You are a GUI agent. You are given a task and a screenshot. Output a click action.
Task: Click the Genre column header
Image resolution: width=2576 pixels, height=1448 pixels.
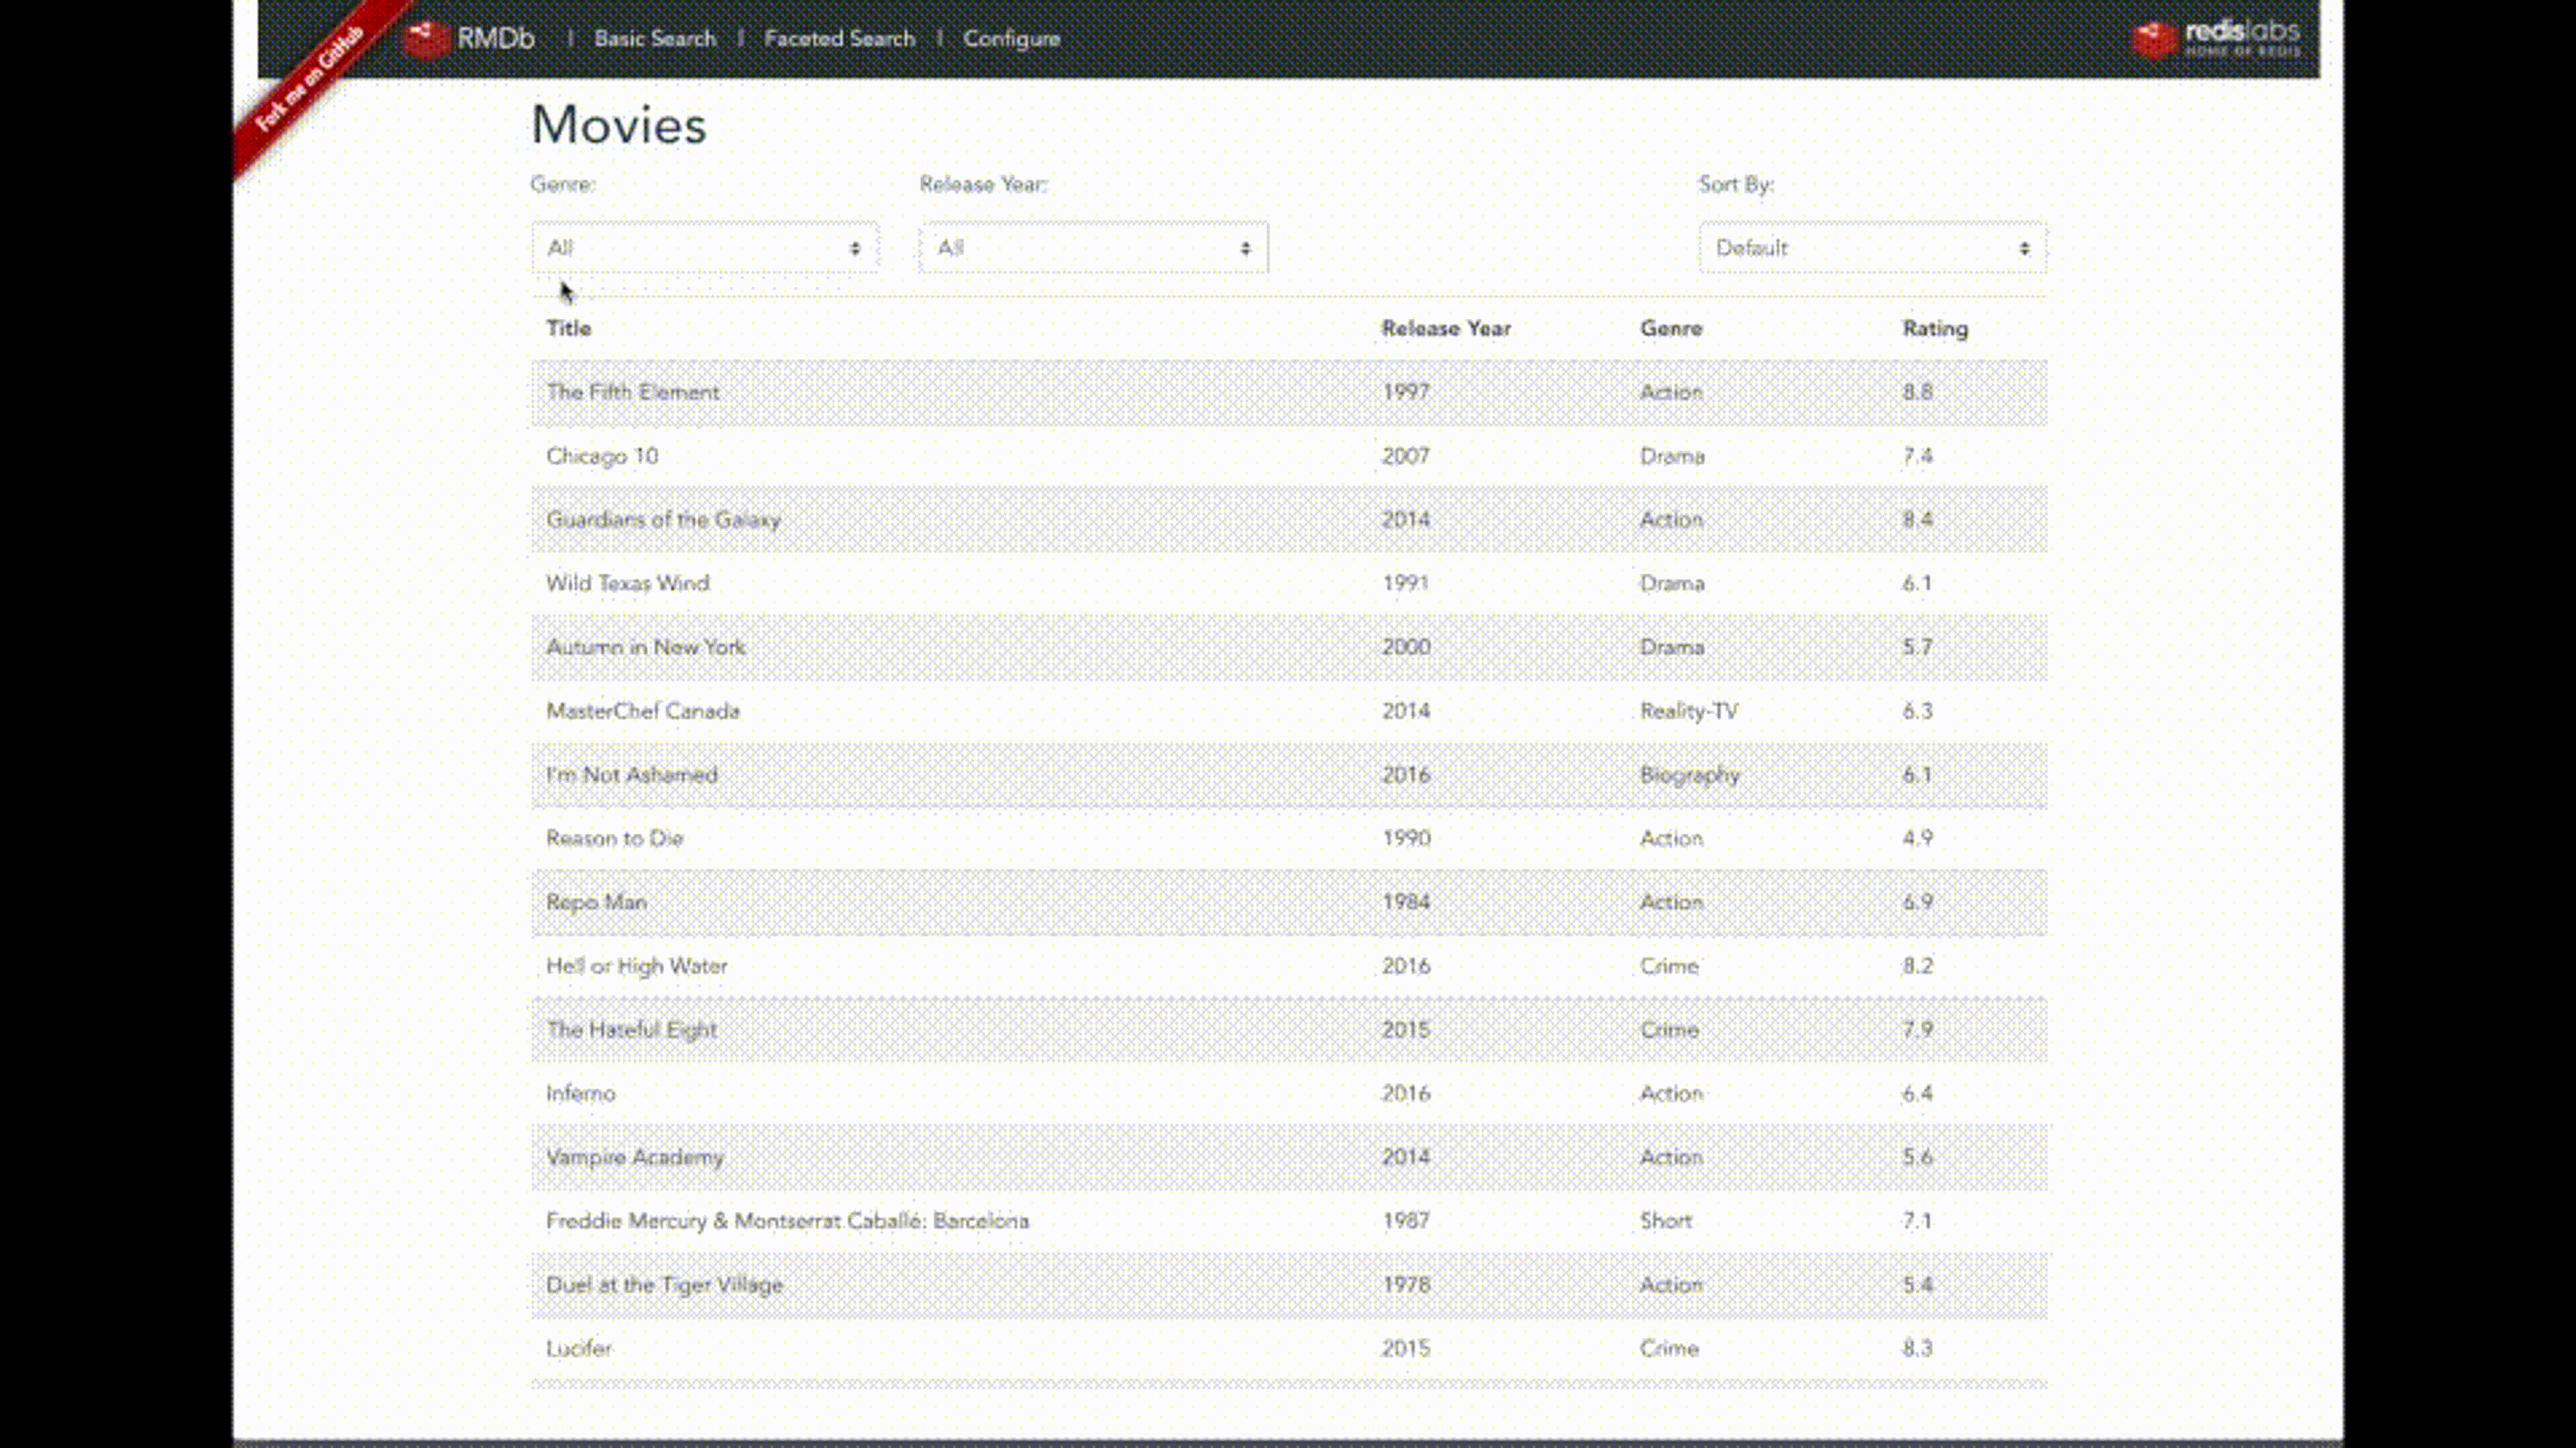[x=1670, y=328]
